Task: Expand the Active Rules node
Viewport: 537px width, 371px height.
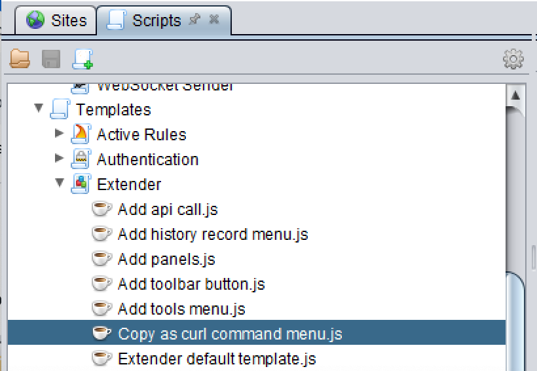Action: tap(59, 133)
